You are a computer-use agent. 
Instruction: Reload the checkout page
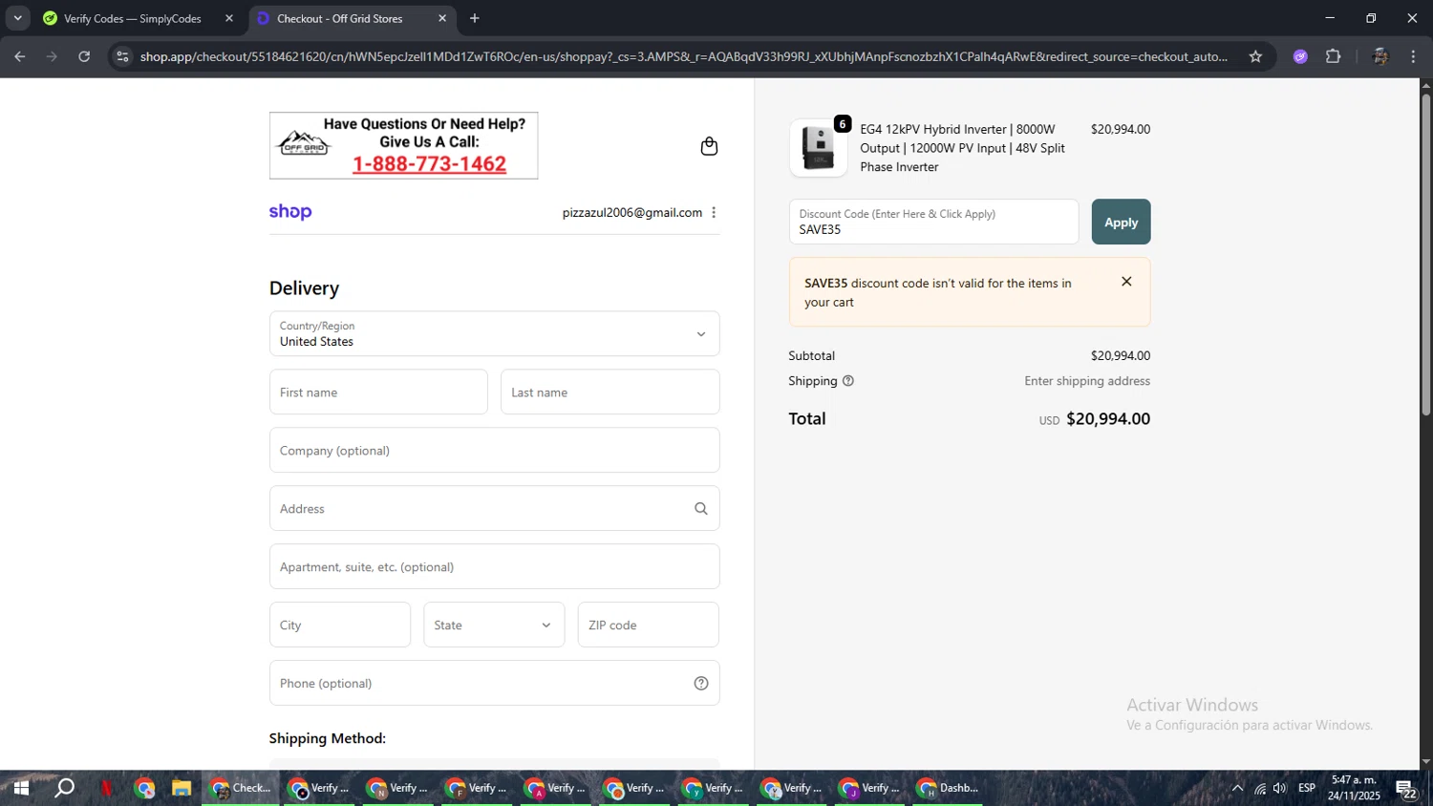tap(84, 56)
